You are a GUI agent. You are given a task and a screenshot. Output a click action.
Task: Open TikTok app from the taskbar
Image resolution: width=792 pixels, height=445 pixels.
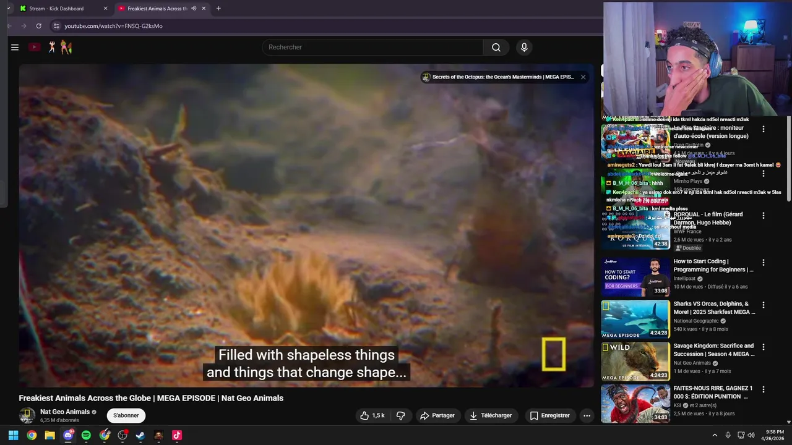coord(176,435)
